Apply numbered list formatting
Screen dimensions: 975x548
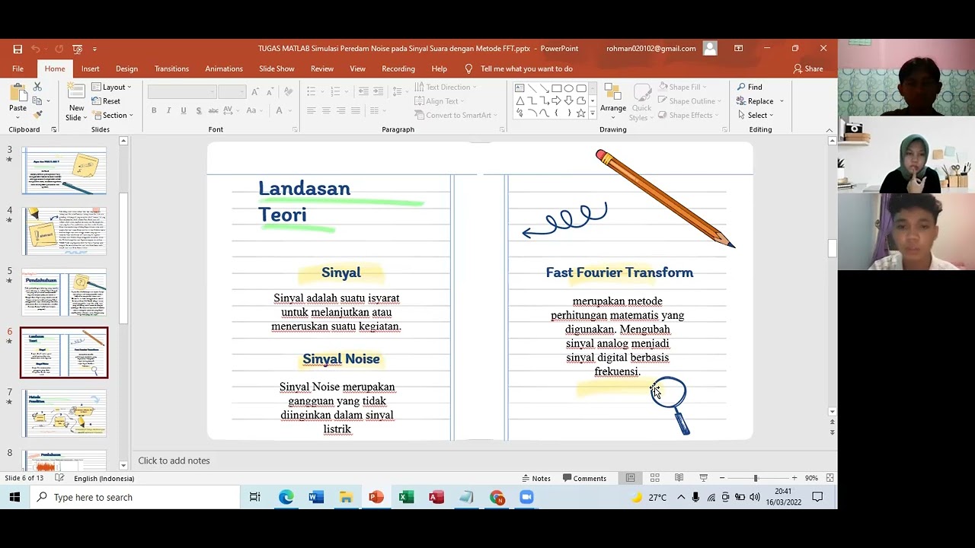[335, 91]
